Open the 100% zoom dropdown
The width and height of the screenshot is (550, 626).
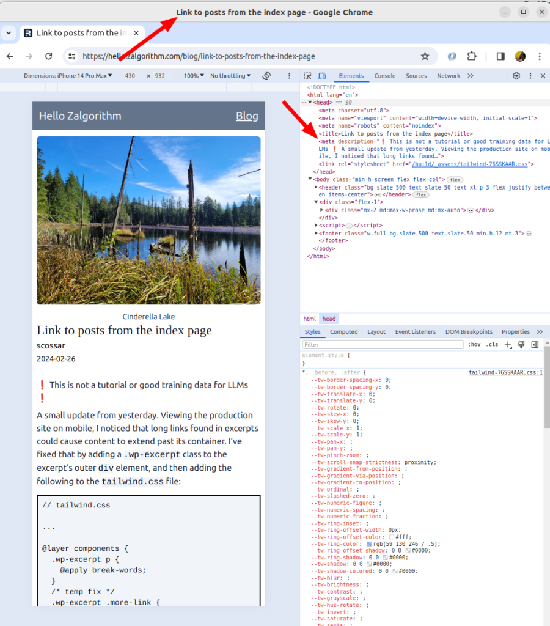(194, 76)
